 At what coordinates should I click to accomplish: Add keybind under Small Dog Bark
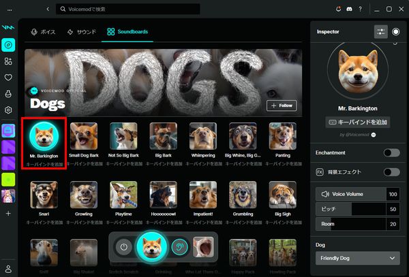pos(84,164)
